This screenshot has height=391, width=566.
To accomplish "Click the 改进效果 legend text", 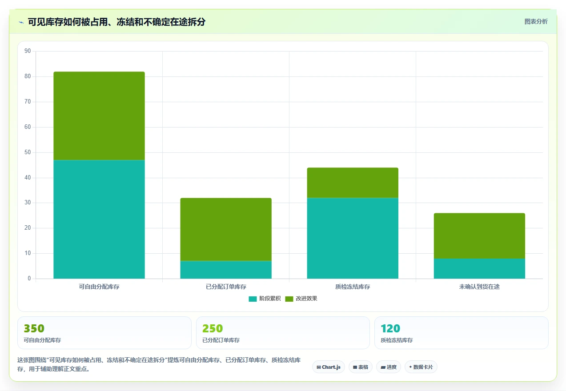I will point(306,299).
